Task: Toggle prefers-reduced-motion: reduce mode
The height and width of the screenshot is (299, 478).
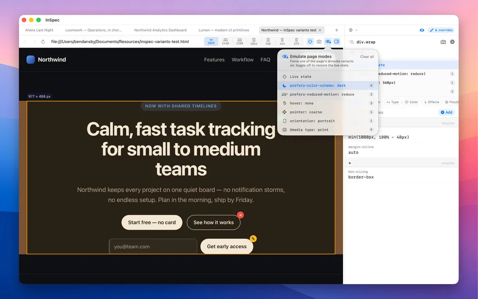Action: pyautogui.click(x=328, y=94)
